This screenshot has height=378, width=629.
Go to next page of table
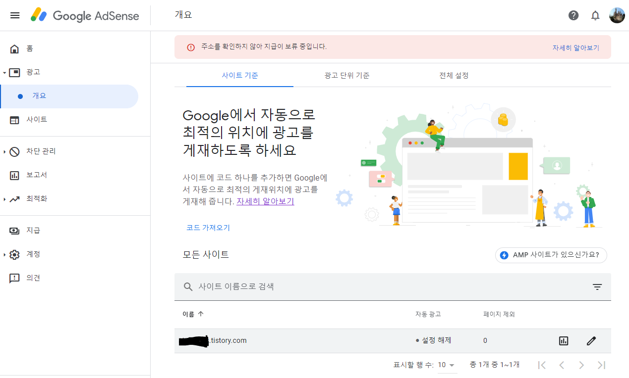click(581, 365)
